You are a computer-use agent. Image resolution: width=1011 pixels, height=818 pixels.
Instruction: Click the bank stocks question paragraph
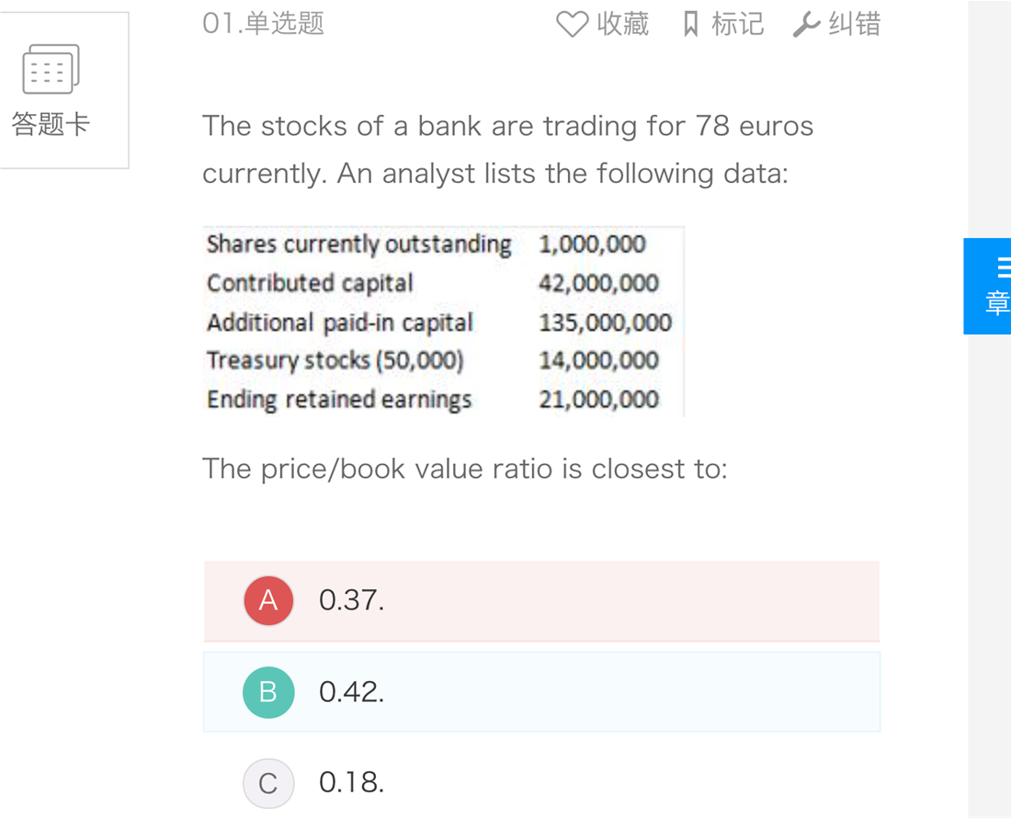[x=507, y=150]
